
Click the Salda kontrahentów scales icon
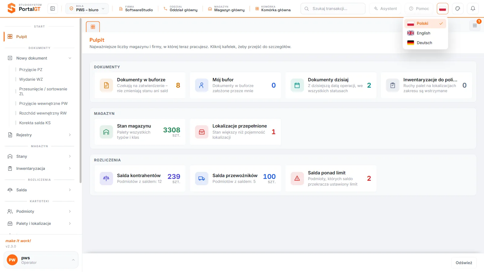(x=106, y=179)
